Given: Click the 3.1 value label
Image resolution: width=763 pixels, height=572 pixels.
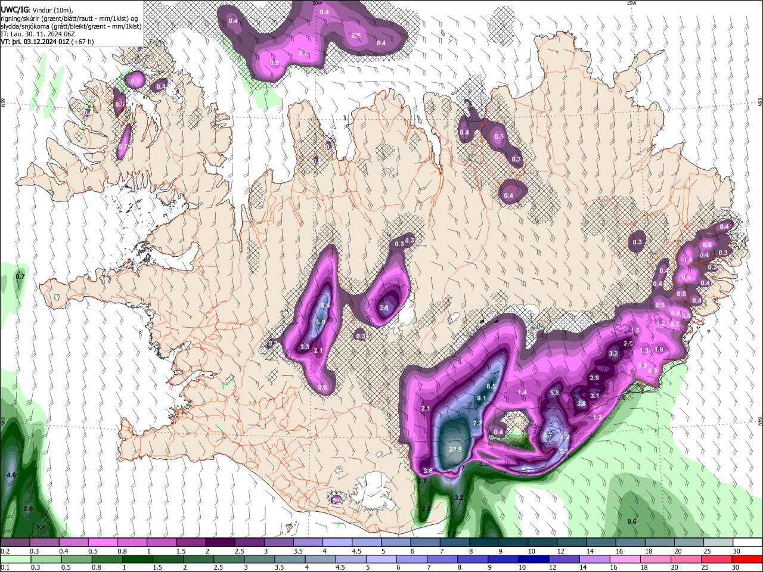Looking at the screenshot, I should click(x=595, y=396).
